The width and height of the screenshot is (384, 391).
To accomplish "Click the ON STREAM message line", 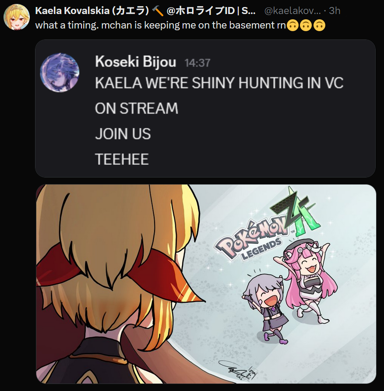I will [137, 108].
